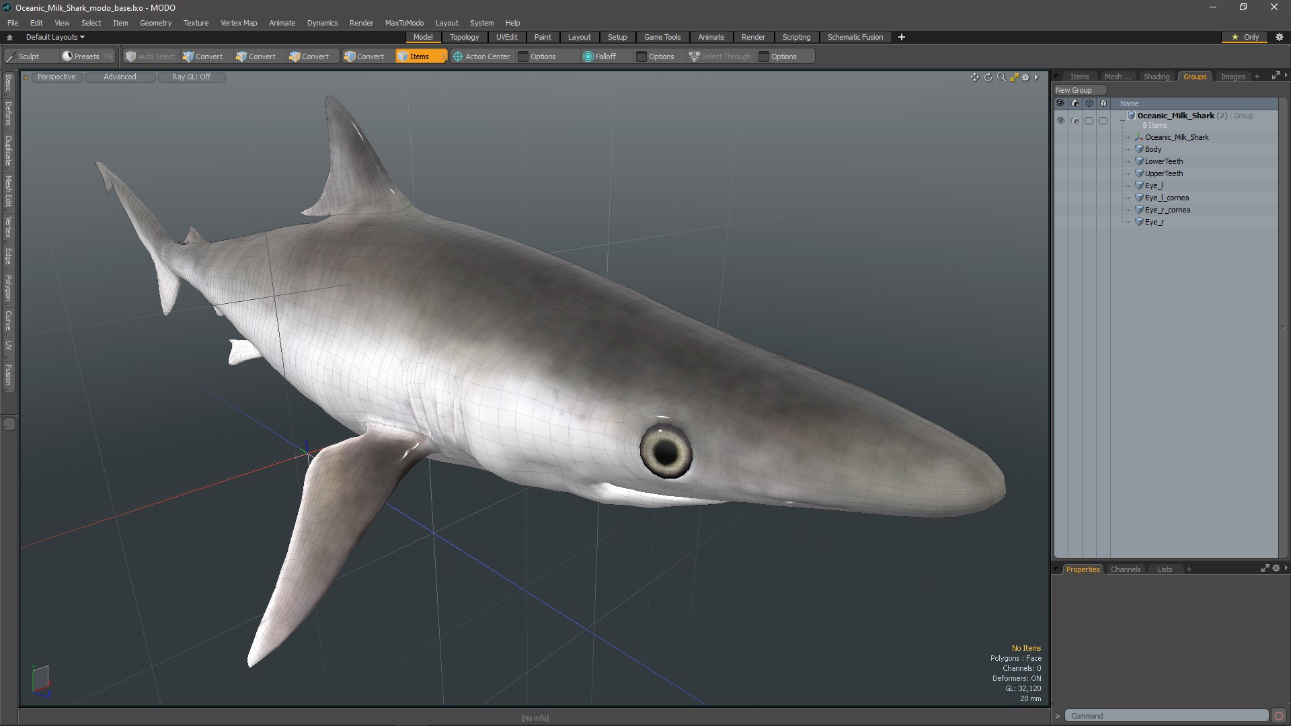The width and height of the screenshot is (1291, 726).
Task: Expand the Groups panel to full size
Action: click(x=1276, y=76)
